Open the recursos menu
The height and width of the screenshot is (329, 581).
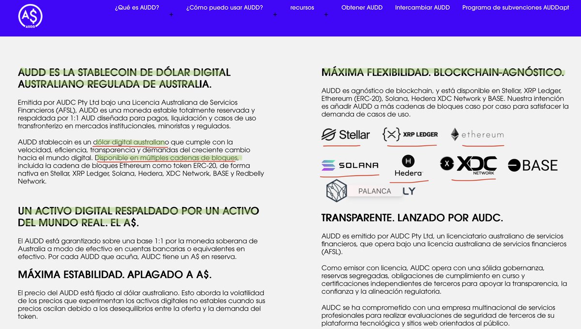pyautogui.click(x=302, y=7)
